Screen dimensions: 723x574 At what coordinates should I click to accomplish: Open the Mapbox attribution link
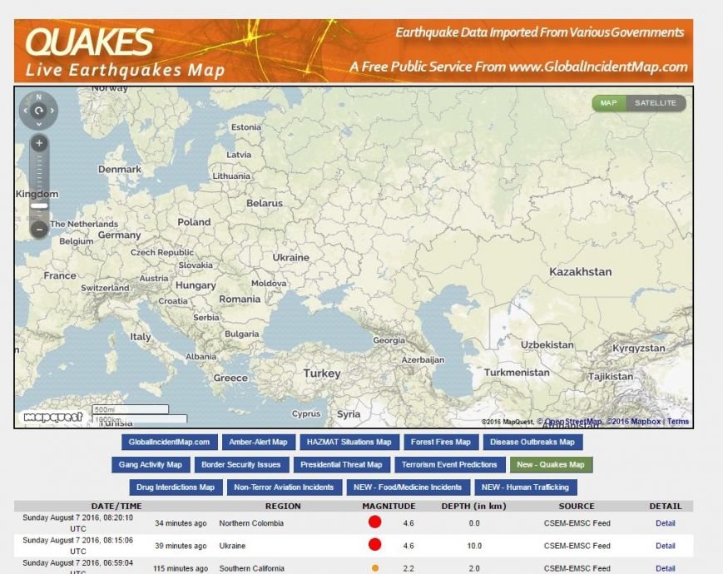[633, 422]
